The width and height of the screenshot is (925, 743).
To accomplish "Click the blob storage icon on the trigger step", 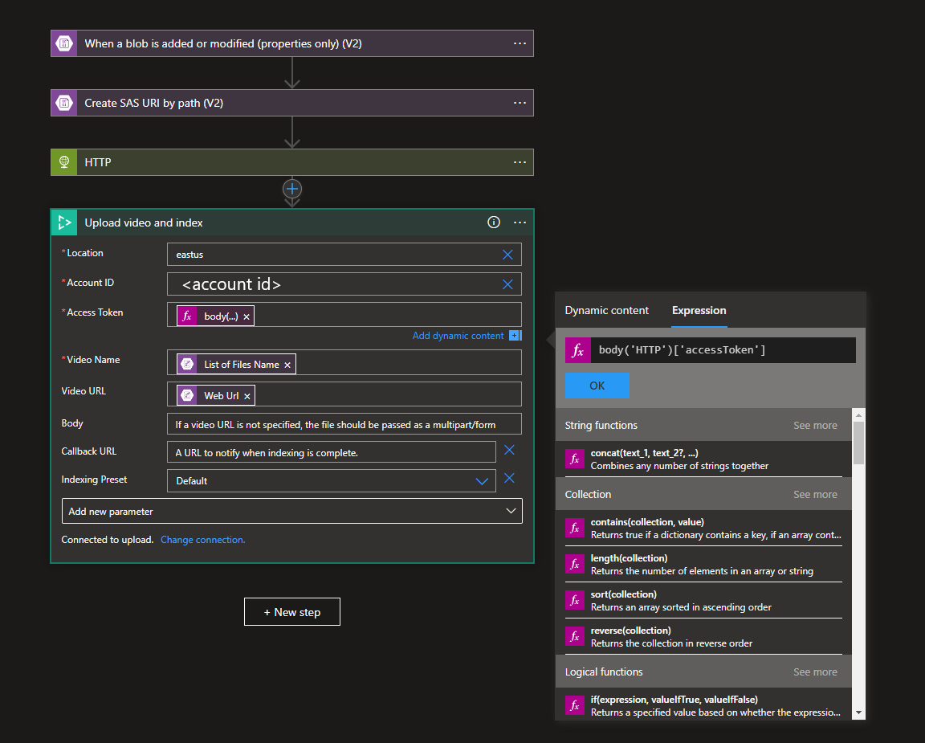I will pyautogui.click(x=64, y=43).
